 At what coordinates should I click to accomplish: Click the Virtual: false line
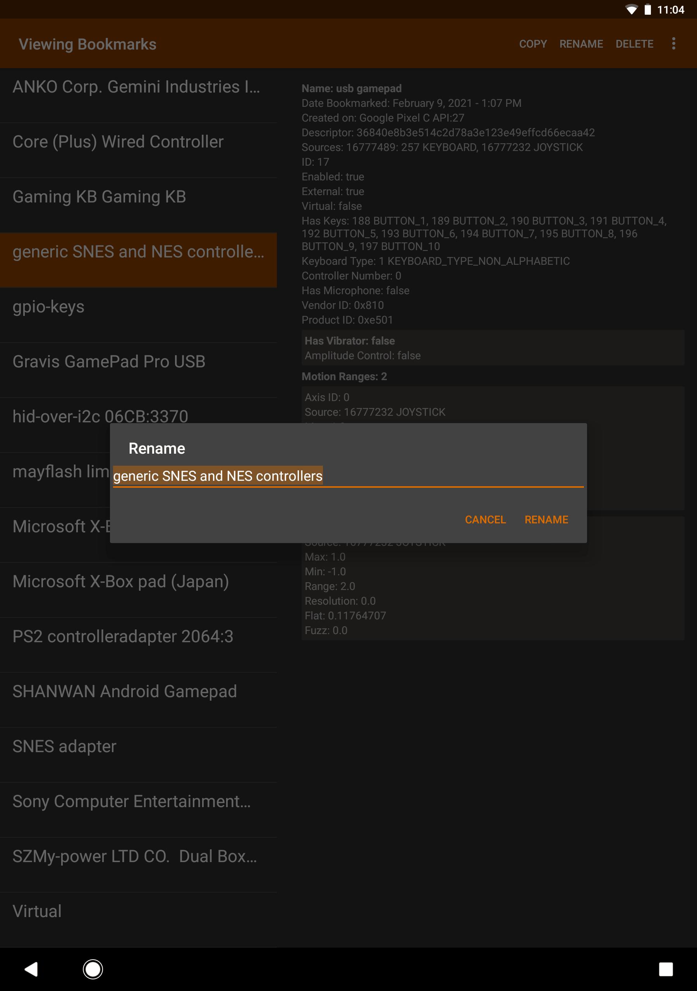coord(332,206)
